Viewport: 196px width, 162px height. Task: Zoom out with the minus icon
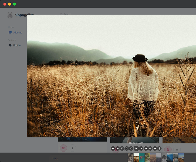[x=118, y=148]
